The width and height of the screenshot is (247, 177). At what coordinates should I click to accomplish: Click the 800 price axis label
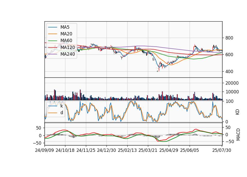(x=229, y=38)
